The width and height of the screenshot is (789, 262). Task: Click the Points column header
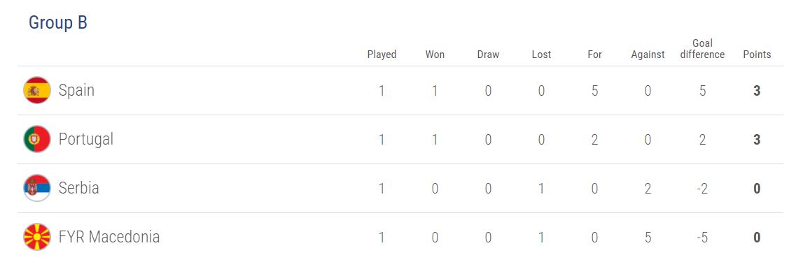757,54
